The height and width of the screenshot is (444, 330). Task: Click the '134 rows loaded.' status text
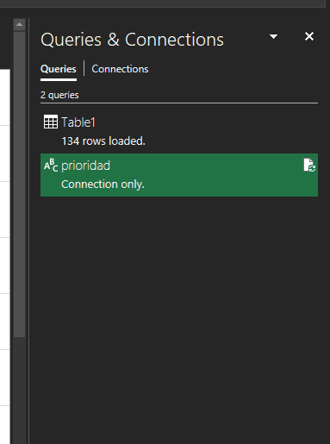[103, 141]
